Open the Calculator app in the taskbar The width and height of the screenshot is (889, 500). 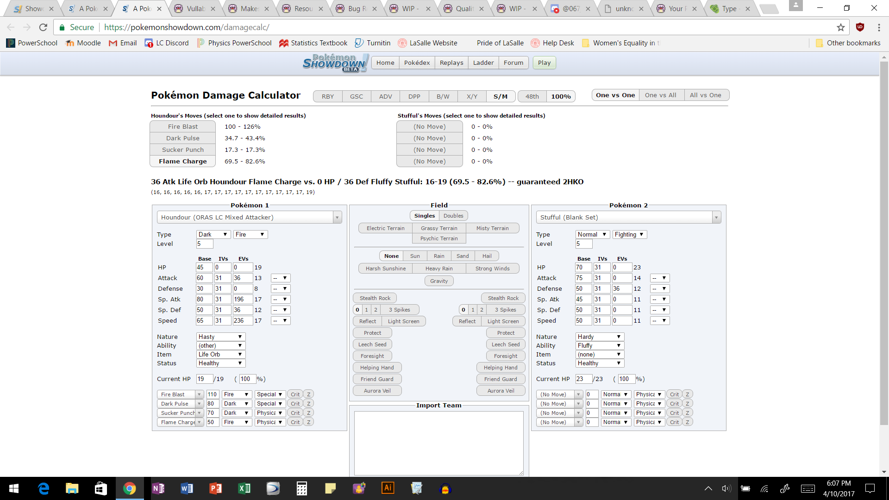(x=301, y=488)
